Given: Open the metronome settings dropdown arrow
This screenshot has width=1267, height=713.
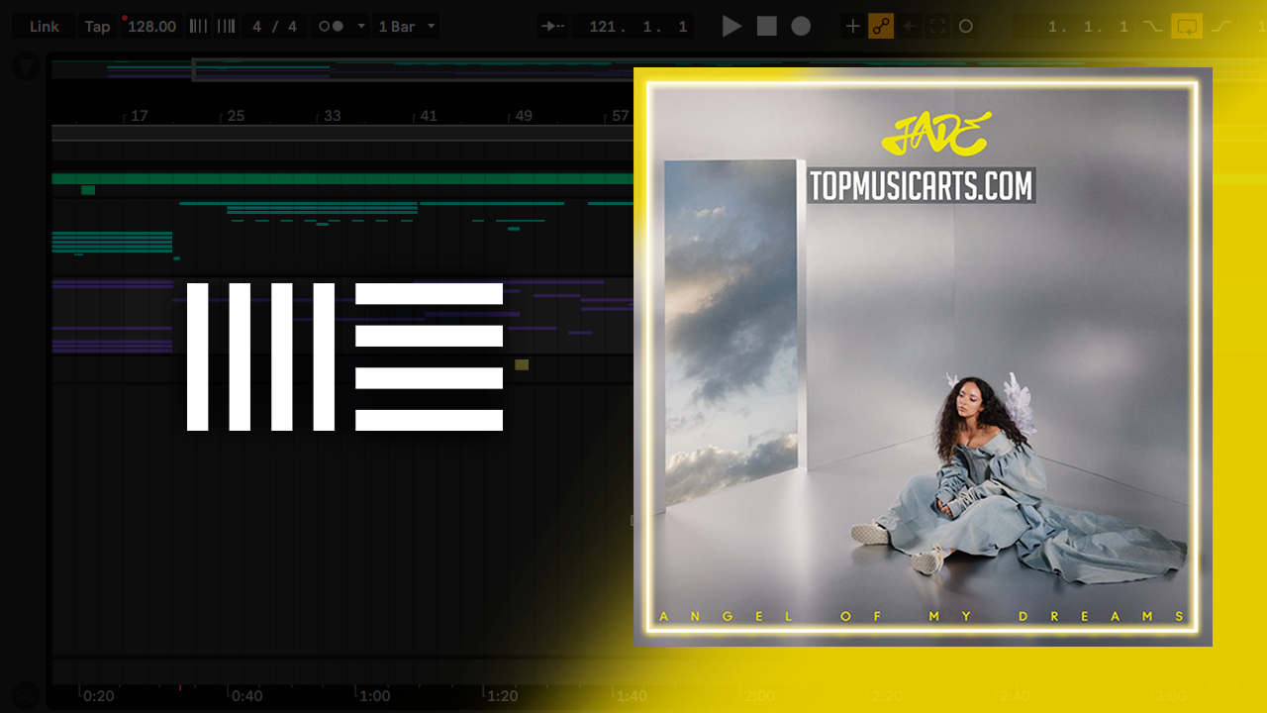Looking at the screenshot, I should pyautogui.click(x=361, y=27).
